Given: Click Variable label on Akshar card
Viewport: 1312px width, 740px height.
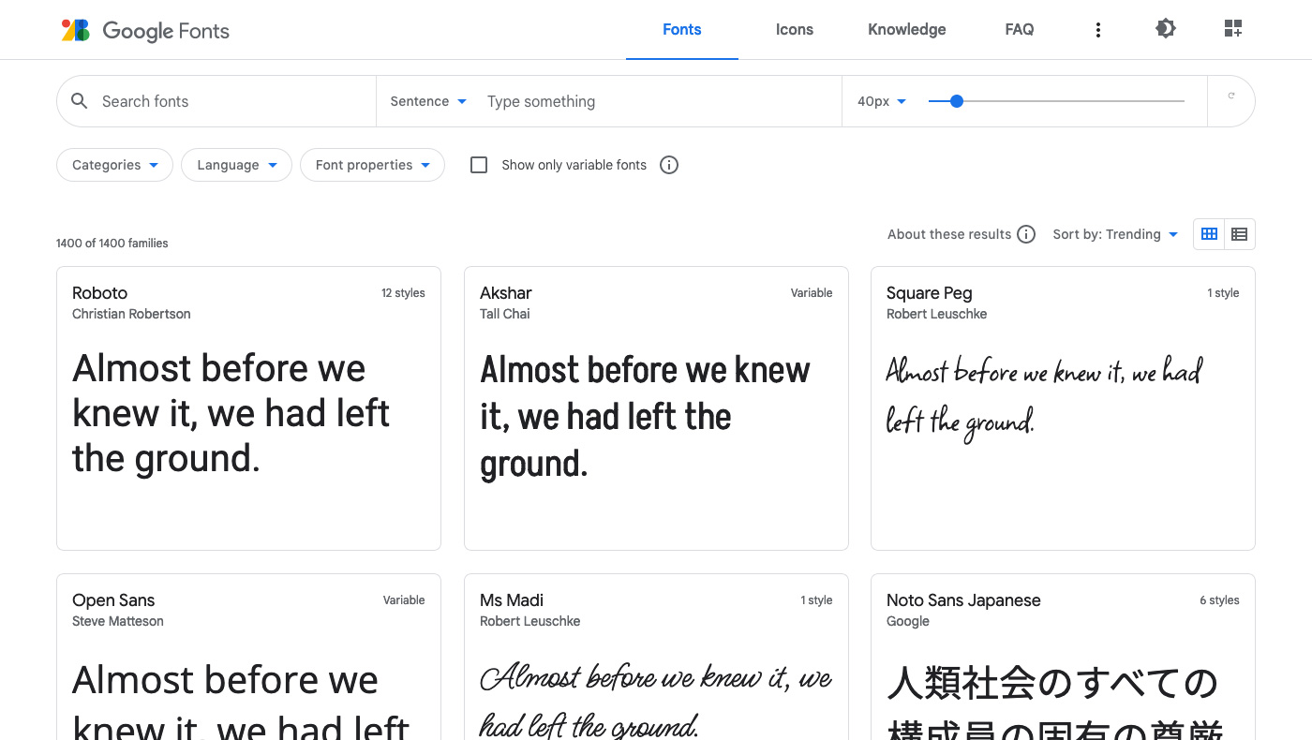Looking at the screenshot, I should tap(812, 293).
